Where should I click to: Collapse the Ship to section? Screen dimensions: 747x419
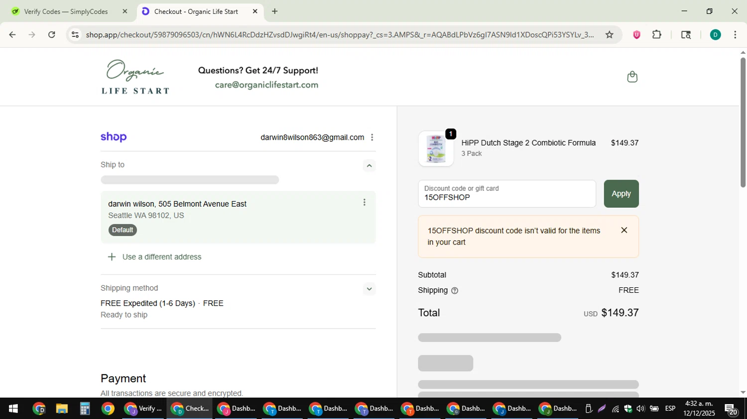tap(369, 166)
